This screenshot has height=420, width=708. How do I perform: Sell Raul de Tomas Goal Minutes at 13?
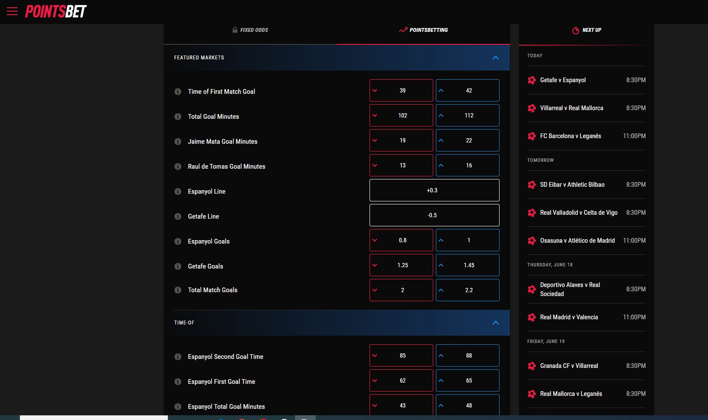click(401, 165)
